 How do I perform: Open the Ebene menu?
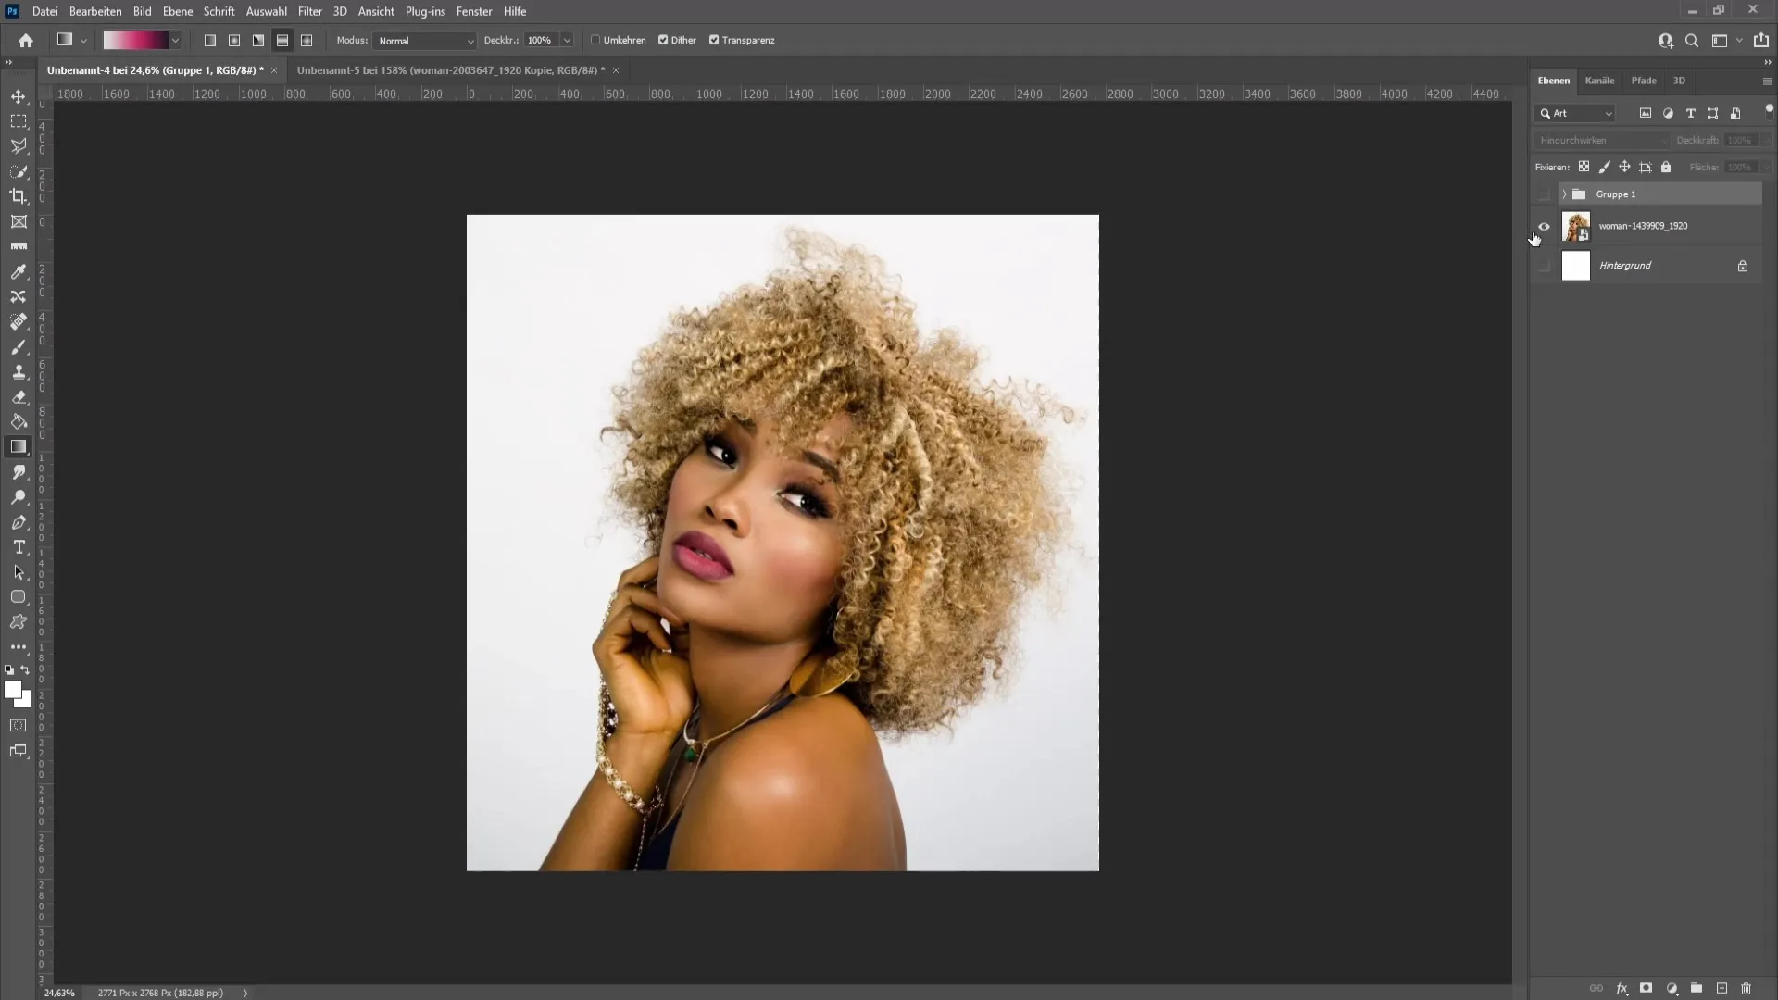pos(177,11)
